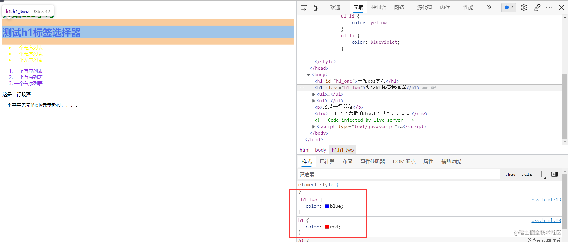568x242 pixels.
Task: Open the blue color swatch picker
Action: coord(327,206)
